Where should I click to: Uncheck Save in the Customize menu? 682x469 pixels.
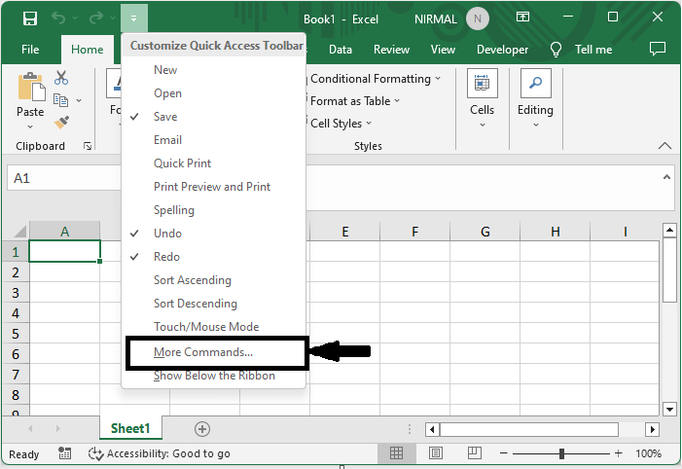[165, 117]
